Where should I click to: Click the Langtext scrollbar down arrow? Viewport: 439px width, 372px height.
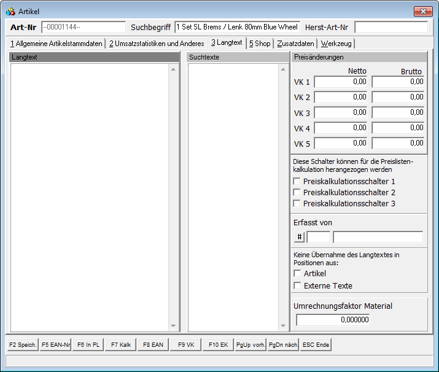[x=173, y=327]
